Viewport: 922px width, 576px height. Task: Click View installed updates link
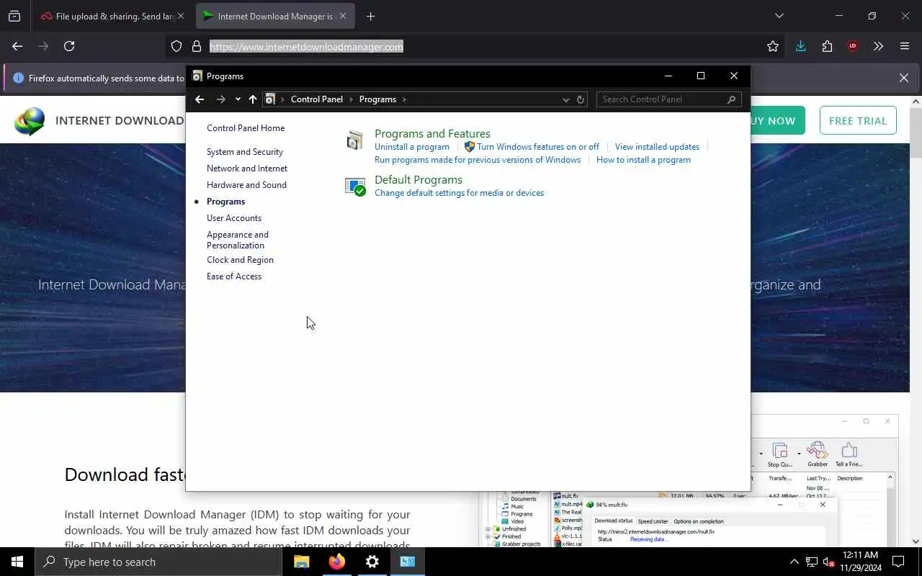tap(657, 147)
